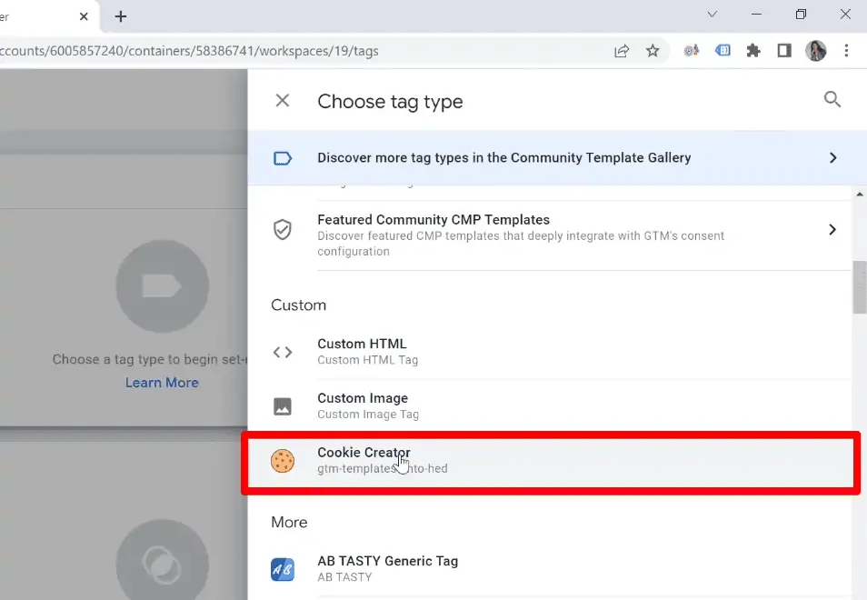The width and height of the screenshot is (867, 600).
Task: Expand Featured Community CMP Templates
Action: [x=832, y=230]
